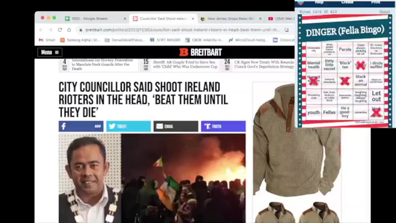The height and width of the screenshot is (223, 396).
Task: Mark the Fellas bingo square
Action: [x=329, y=112]
